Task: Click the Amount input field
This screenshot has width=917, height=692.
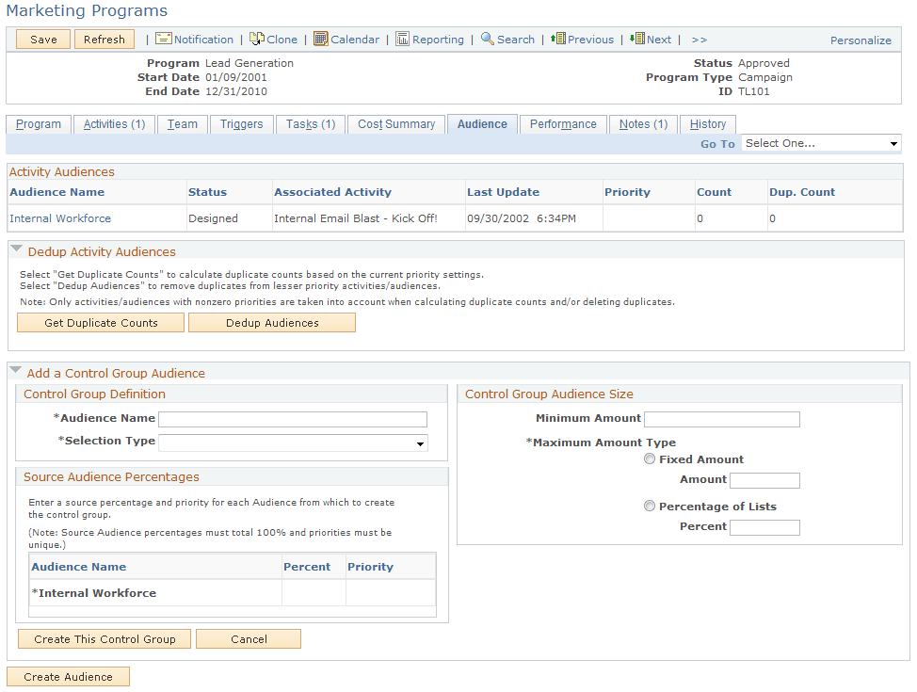Action: click(x=764, y=481)
